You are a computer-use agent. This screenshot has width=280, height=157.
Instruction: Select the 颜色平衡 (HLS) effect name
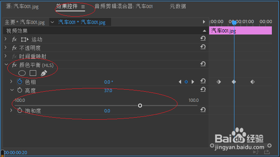(x=37, y=65)
